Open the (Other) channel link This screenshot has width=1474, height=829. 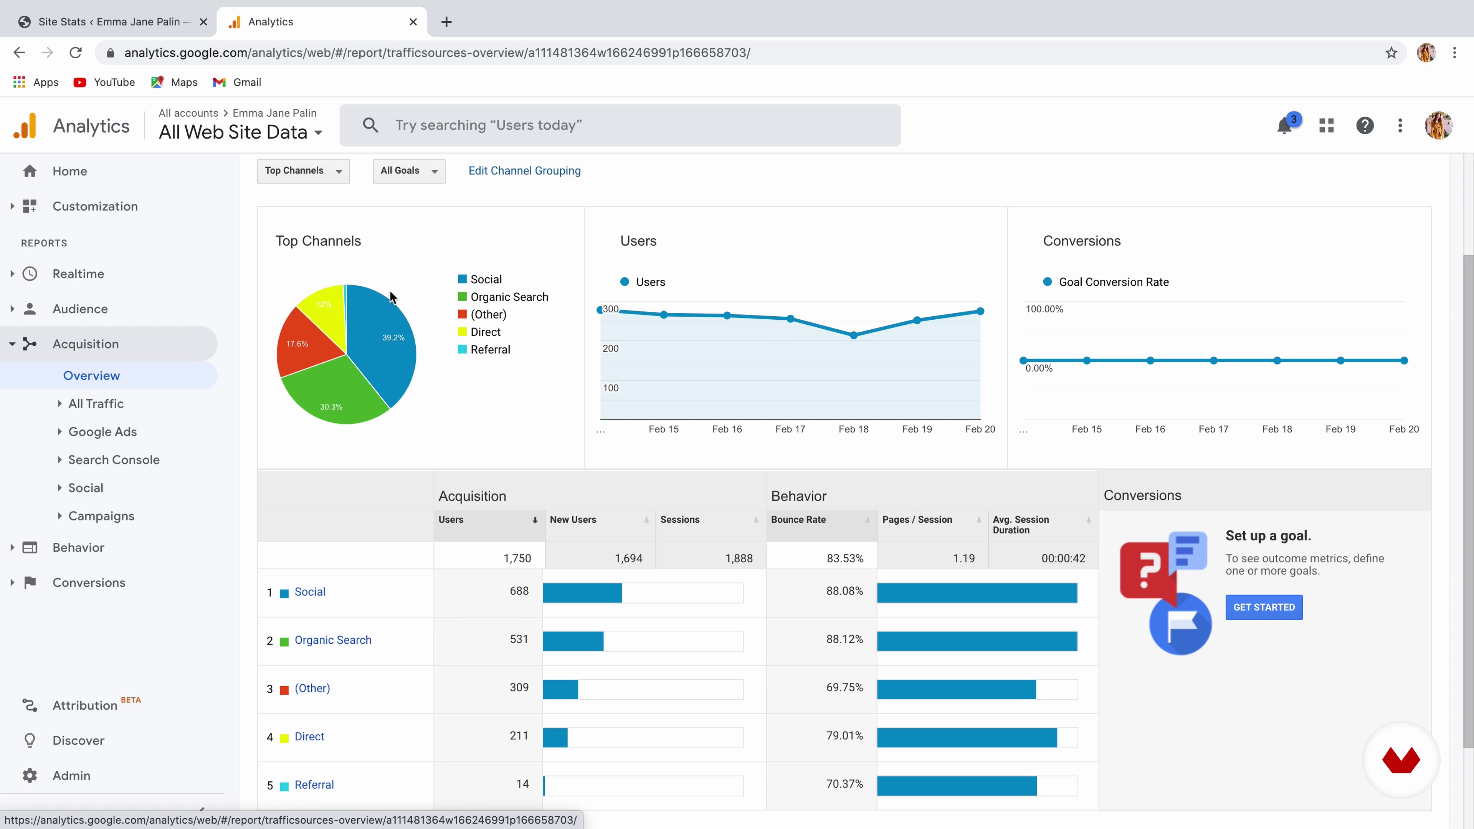(x=312, y=688)
